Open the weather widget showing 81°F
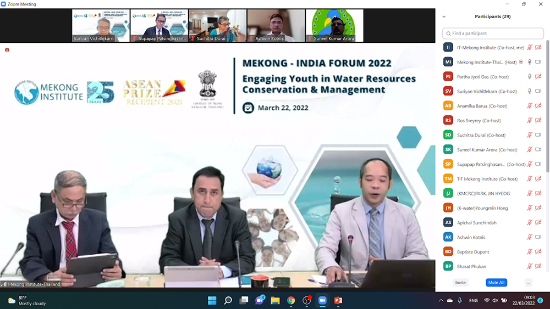Image resolution: width=550 pixels, height=309 pixels. (x=28, y=301)
